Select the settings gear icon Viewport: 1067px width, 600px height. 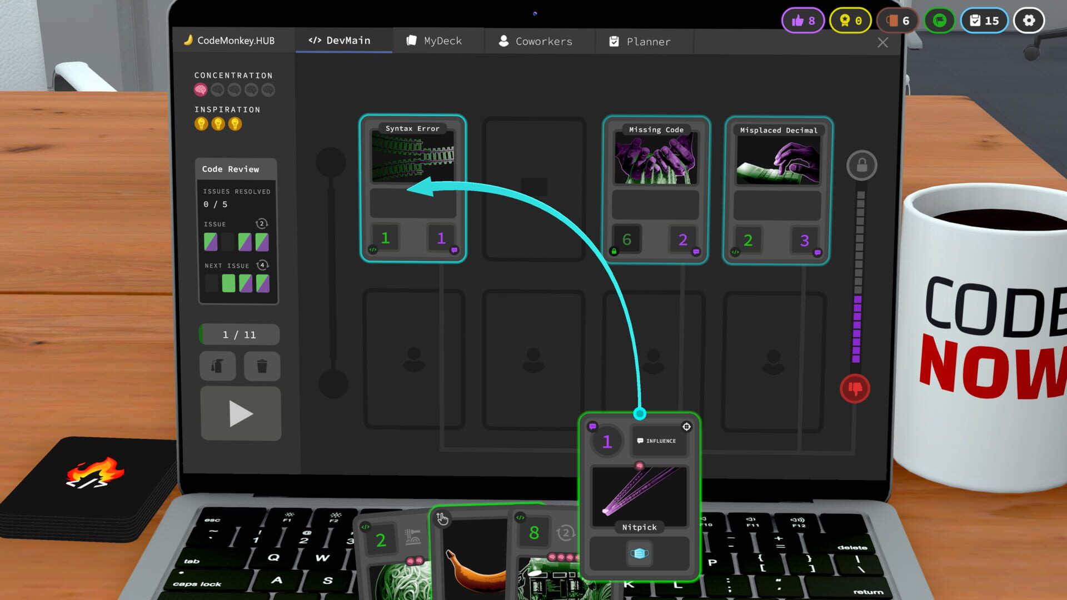[x=1029, y=20]
